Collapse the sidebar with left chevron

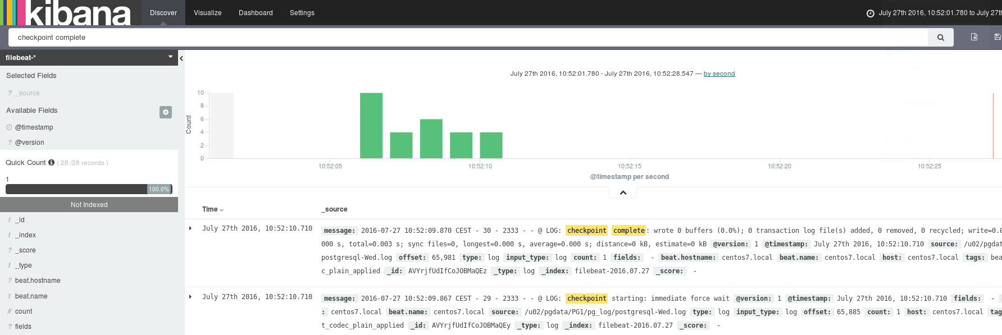pos(181,58)
